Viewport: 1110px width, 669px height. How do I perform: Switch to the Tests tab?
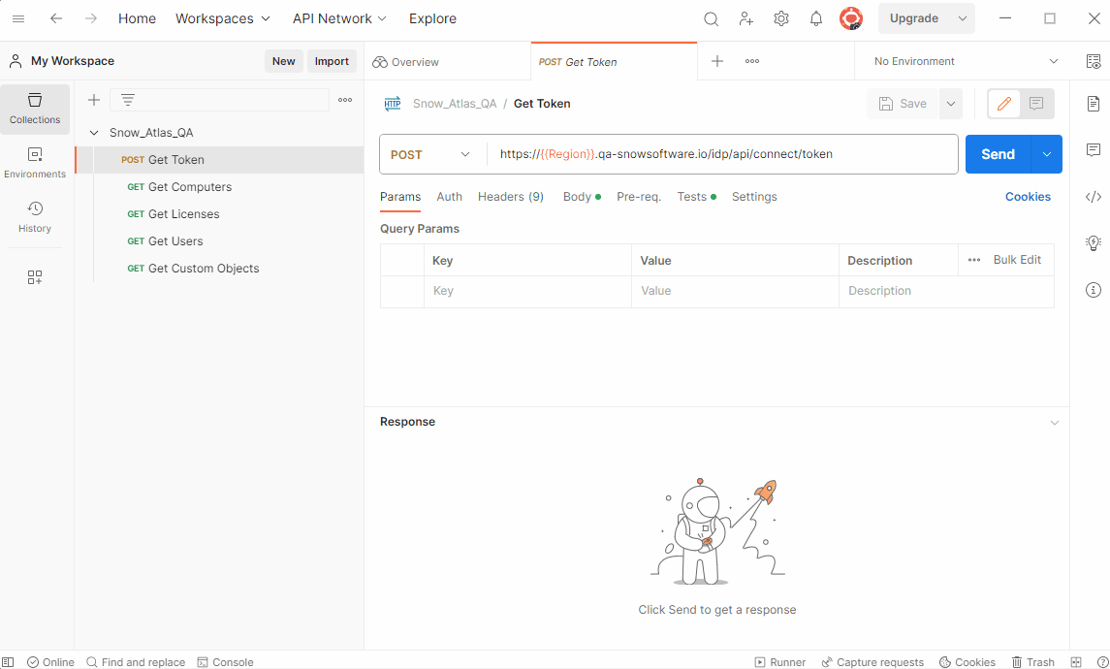pyautogui.click(x=696, y=197)
